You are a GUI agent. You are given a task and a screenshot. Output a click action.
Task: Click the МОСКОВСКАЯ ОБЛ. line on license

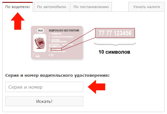tap(59, 41)
